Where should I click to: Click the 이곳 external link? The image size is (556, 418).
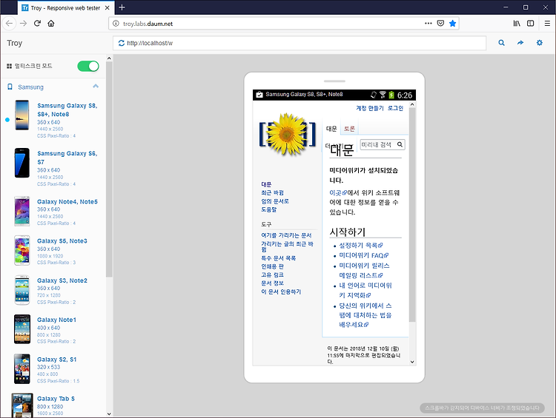coord(338,193)
